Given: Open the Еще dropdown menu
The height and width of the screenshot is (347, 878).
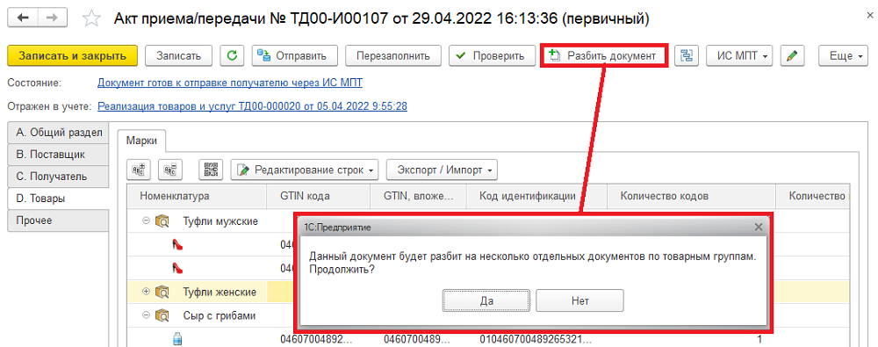Looking at the screenshot, I should click(x=842, y=55).
